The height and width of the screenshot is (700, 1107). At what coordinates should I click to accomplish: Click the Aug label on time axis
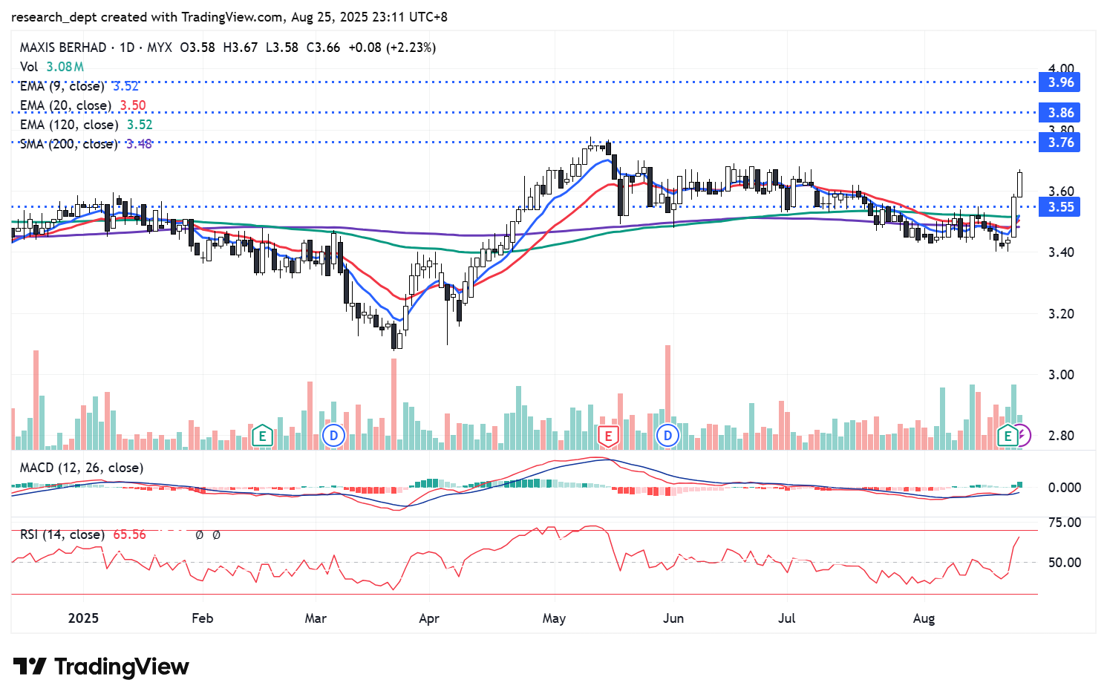click(924, 618)
